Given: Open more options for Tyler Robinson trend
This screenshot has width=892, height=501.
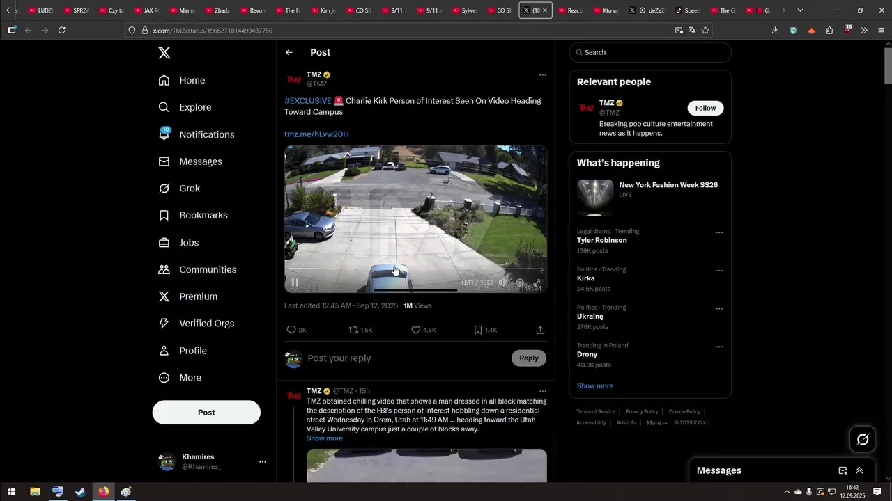Looking at the screenshot, I should pos(719,232).
